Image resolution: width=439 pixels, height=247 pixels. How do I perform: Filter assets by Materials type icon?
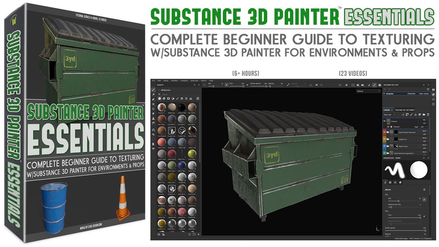click(x=159, y=98)
